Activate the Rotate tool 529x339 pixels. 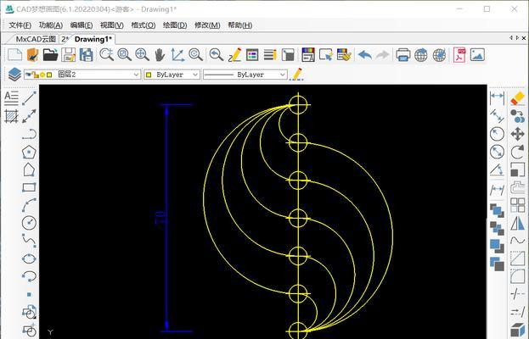point(517,152)
